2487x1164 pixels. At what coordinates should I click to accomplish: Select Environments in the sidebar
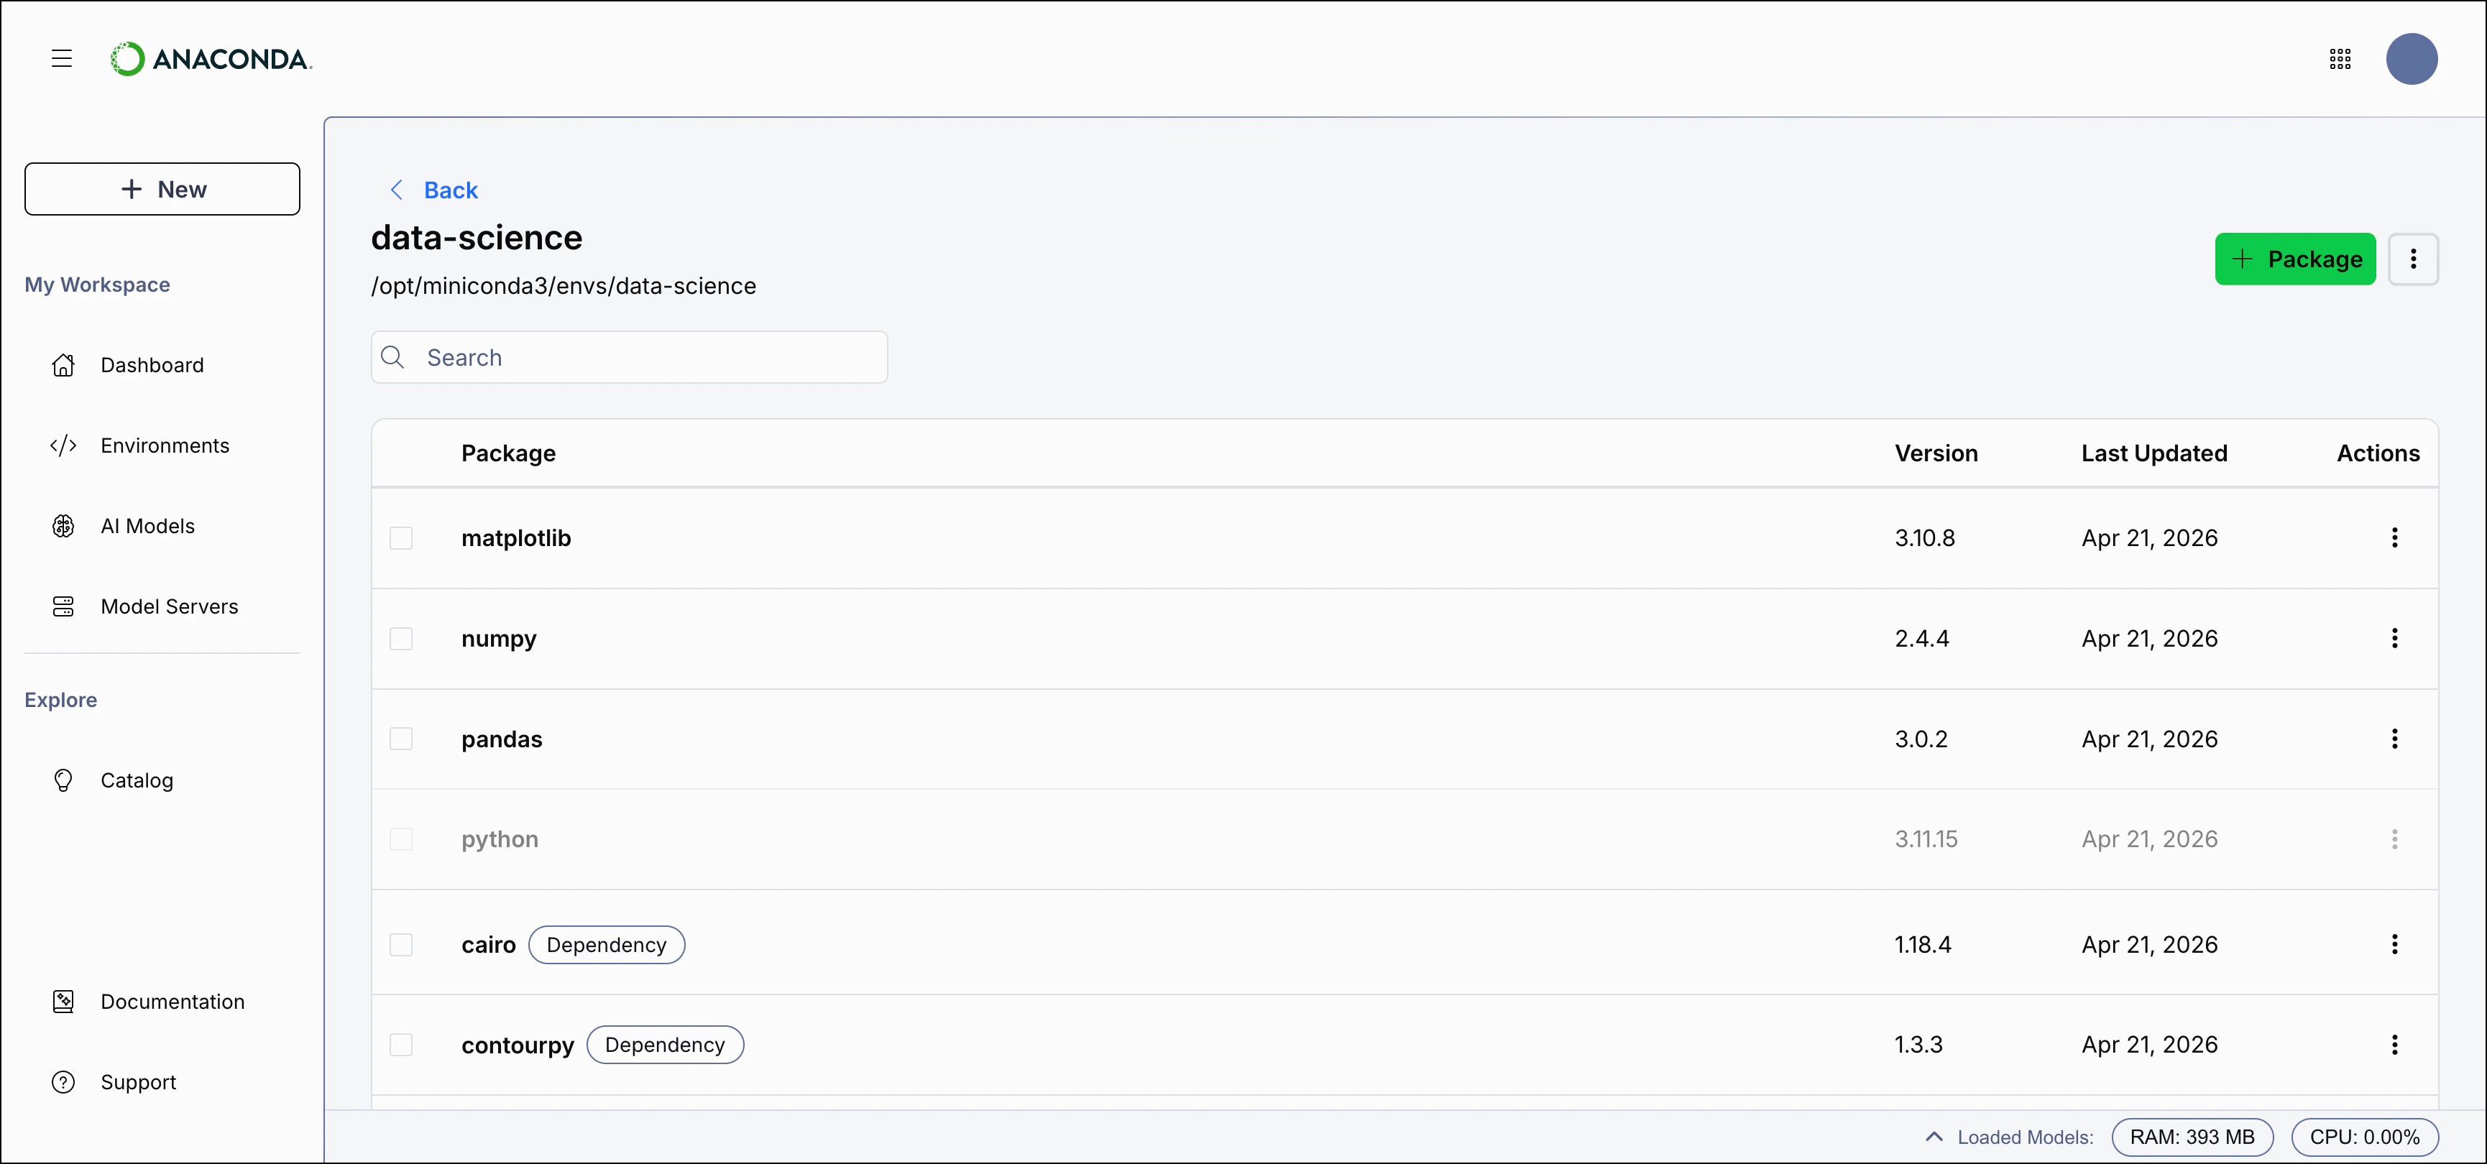click(164, 445)
